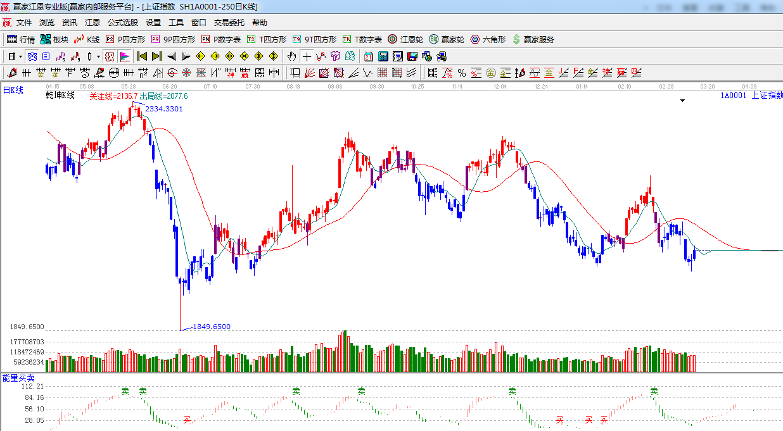Click the percent sign tool icon
783x431 pixels.
coord(462,73)
